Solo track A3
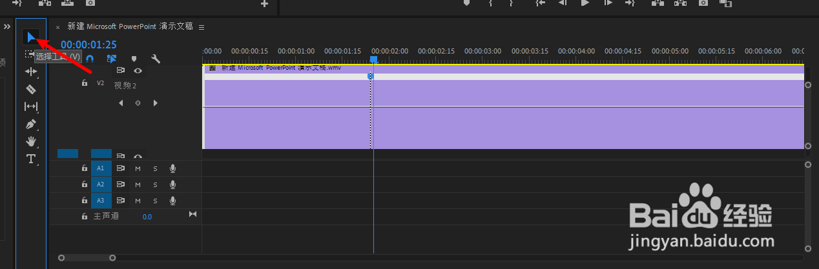Image resolution: width=819 pixels, height=269 pixels. coord(155,201)
